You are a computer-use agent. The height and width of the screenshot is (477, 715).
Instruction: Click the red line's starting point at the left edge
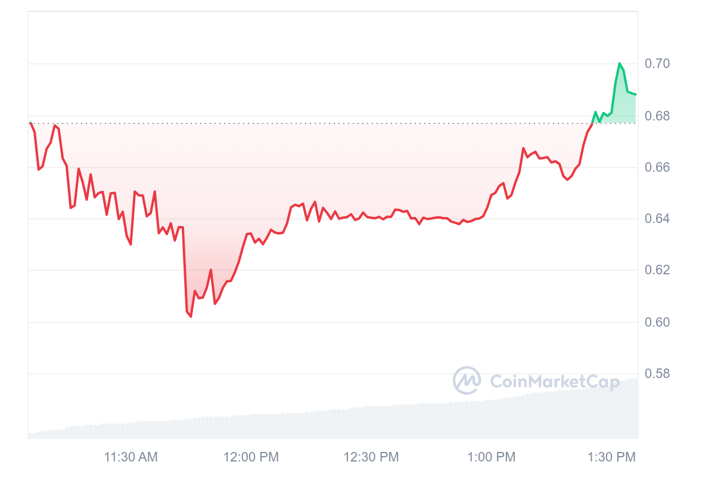(x=30, y=123)
